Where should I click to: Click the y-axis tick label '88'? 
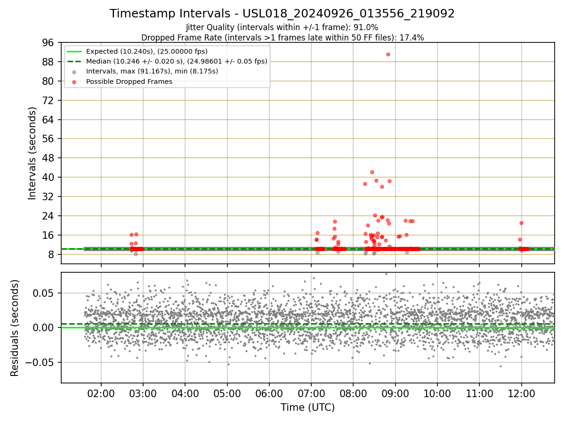tap(48, 62)
